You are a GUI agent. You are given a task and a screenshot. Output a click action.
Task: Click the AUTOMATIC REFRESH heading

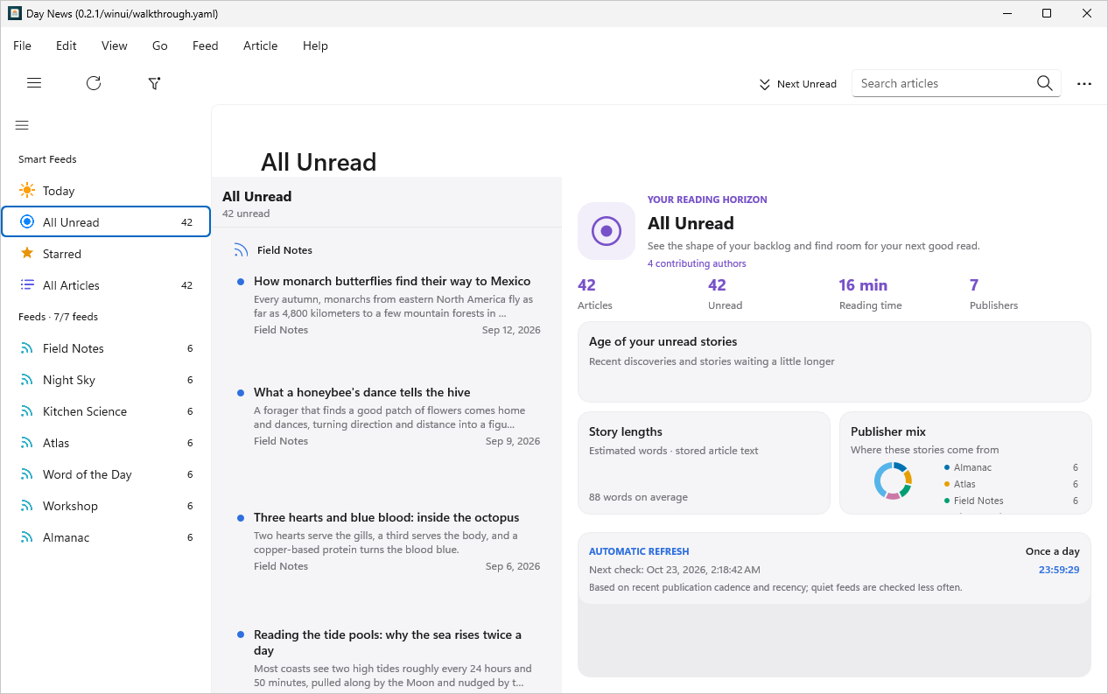[639, 551]
